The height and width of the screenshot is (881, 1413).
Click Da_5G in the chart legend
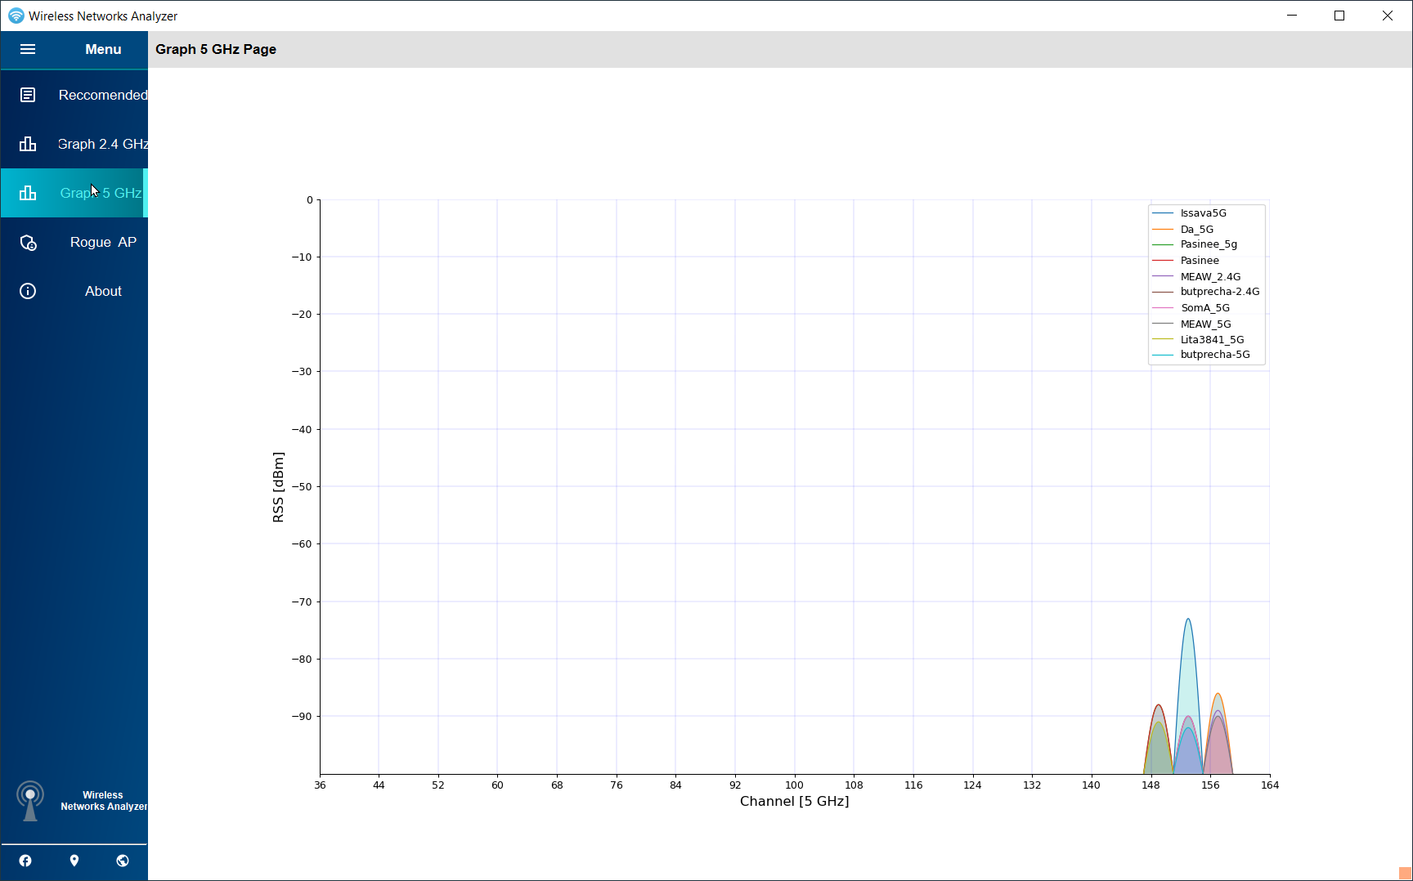1196,230
